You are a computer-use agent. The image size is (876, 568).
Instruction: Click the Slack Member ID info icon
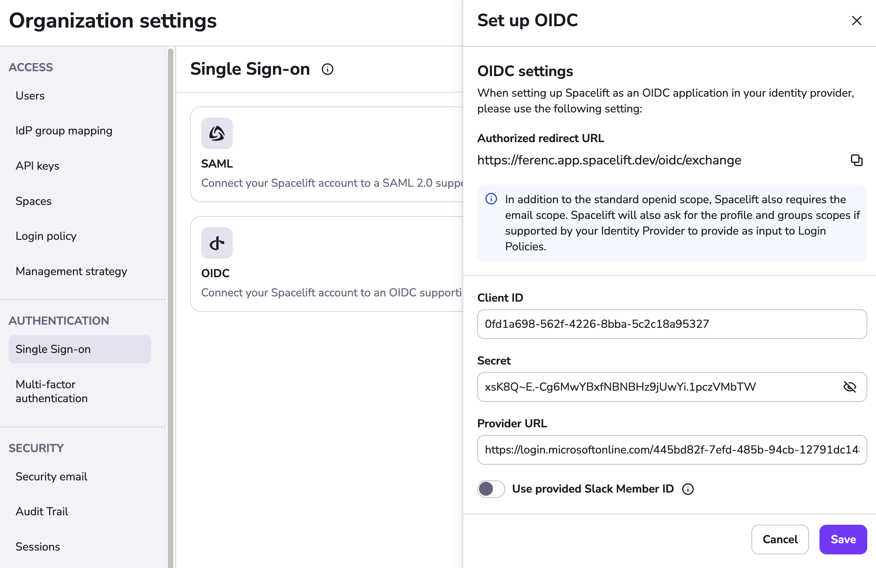click(688, 489)
